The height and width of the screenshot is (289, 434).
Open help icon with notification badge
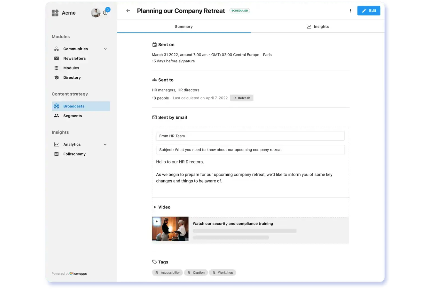(106, 12)
